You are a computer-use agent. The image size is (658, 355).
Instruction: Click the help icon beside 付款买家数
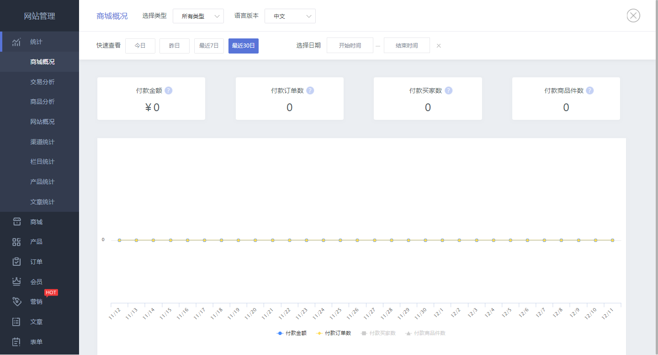tap(448, 91)
